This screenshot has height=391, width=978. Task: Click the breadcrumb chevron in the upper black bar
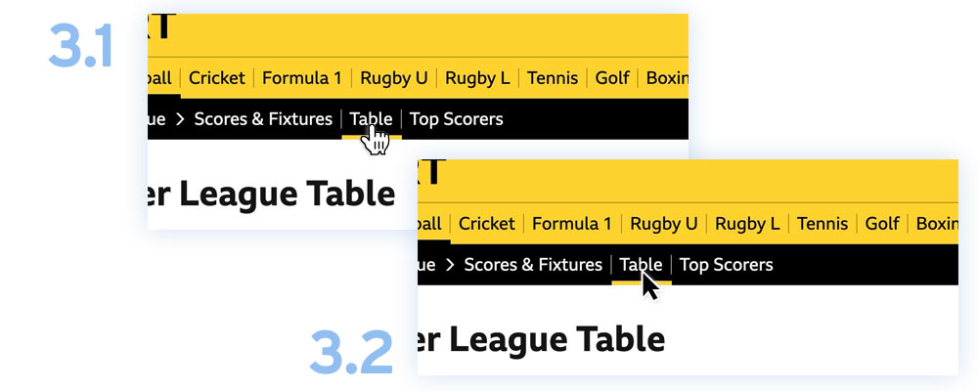(x=180, y=119)
